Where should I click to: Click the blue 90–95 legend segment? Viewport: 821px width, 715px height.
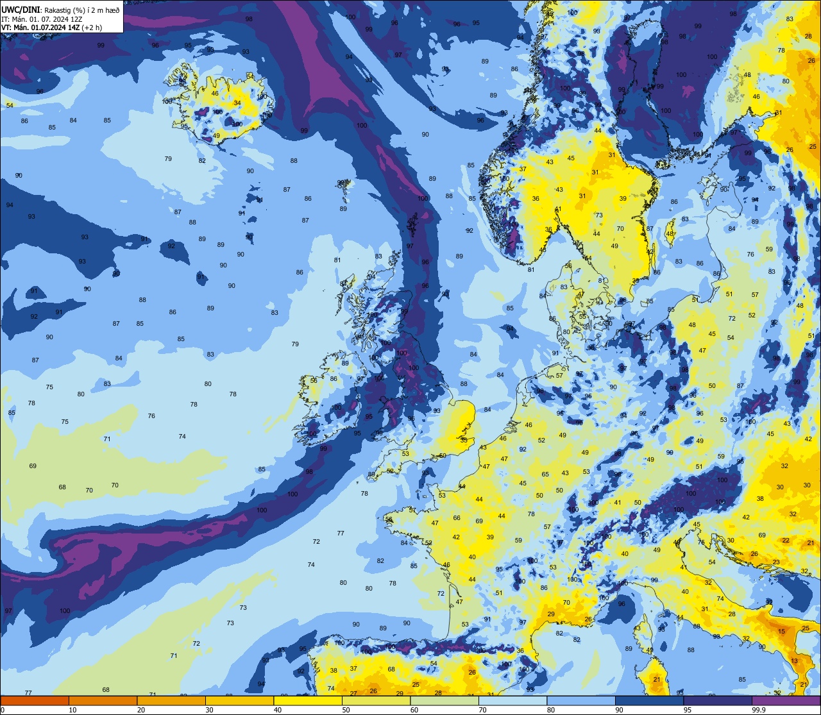[649, 701]
